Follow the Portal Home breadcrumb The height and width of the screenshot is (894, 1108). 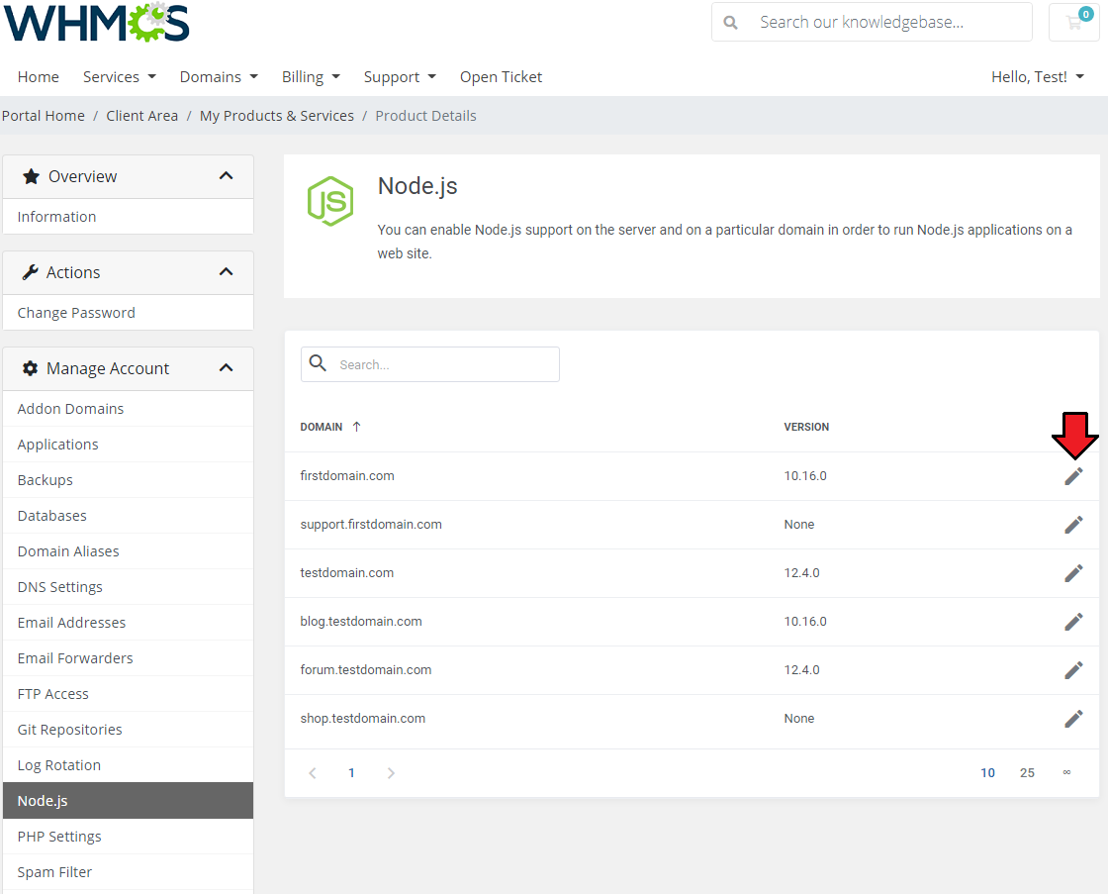pos(44,116)
